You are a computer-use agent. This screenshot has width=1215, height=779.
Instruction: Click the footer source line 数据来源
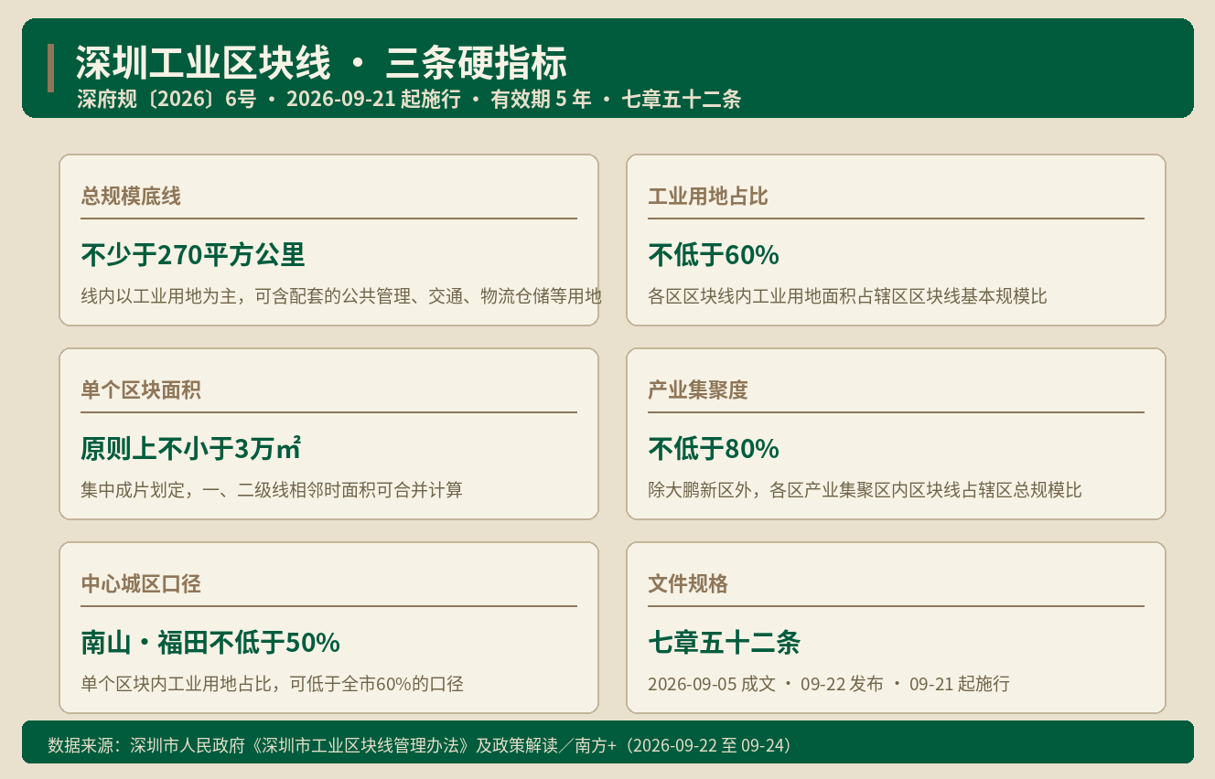418,745
